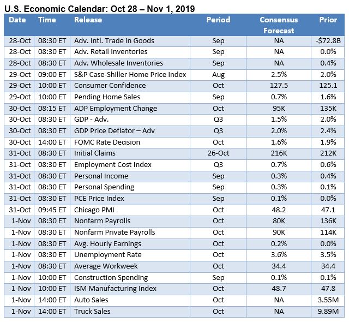
Task: Click the Period column header
Action: [x=218, y=20]
